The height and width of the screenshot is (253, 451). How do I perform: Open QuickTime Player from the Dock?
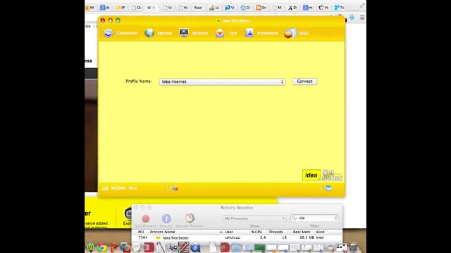[x=196, y=247]
